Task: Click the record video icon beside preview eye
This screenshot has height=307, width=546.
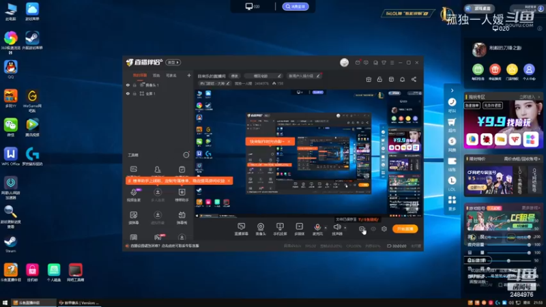Action: (362, 229)
